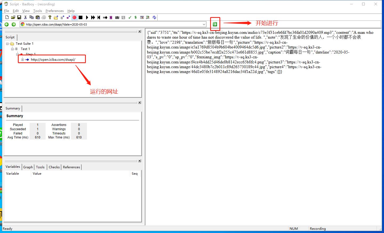Click the purple N icon in the toolbar
The image size is (384, 233).
point(111,17)
